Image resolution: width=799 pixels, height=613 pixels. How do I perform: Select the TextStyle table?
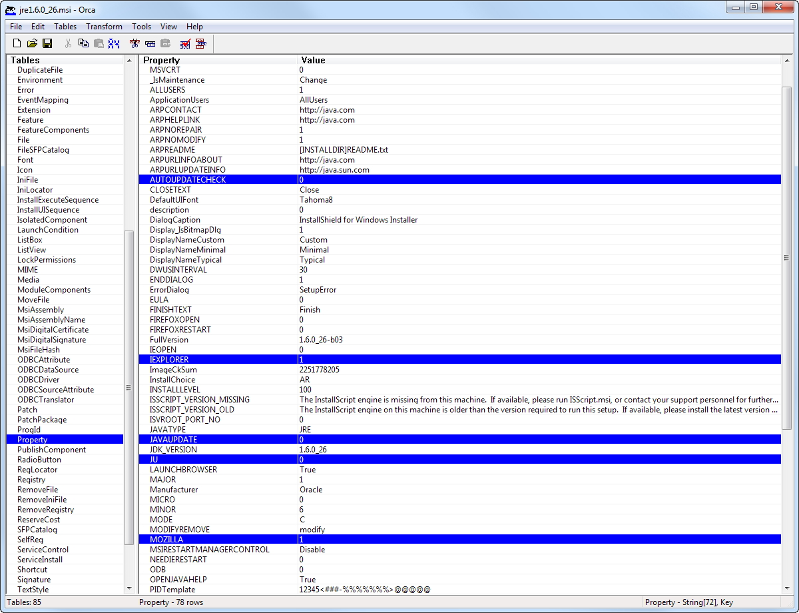click(x=33, y=590)
